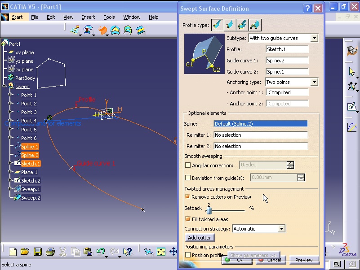Check Deviation from guide(s) option

(x=187, y=177)
